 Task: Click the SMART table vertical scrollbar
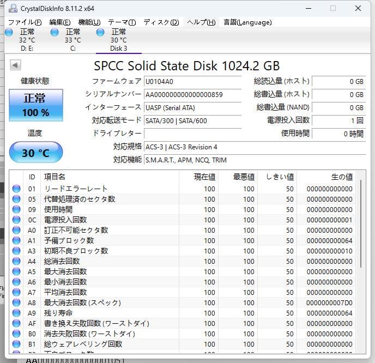point(361,223)
